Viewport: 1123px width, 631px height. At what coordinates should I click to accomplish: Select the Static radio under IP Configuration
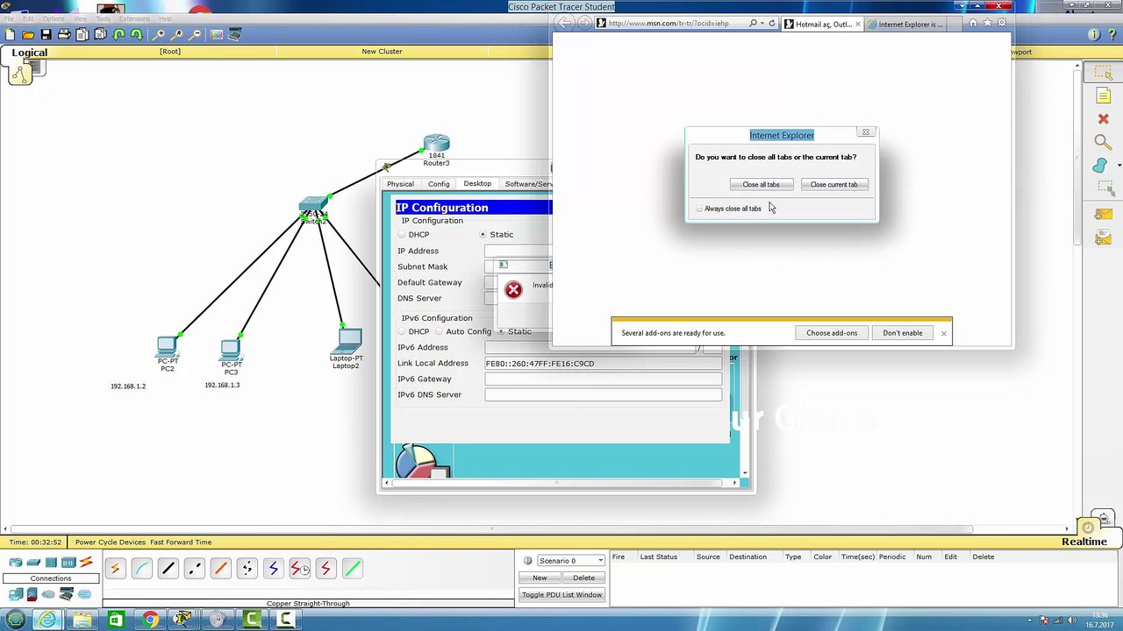pyautogui.click(x=483, y=235)
